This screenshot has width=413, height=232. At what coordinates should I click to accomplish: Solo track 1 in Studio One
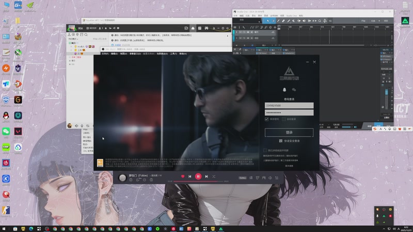(244, 32)
